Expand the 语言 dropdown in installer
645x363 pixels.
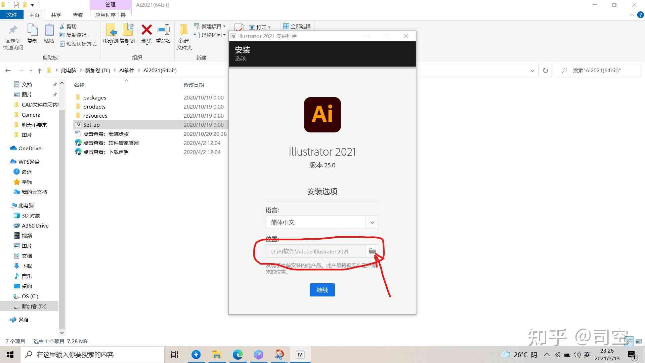[x=372, y=222]
